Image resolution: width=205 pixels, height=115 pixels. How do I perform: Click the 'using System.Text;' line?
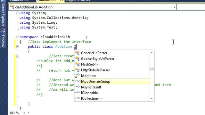(x=38, y=27)
